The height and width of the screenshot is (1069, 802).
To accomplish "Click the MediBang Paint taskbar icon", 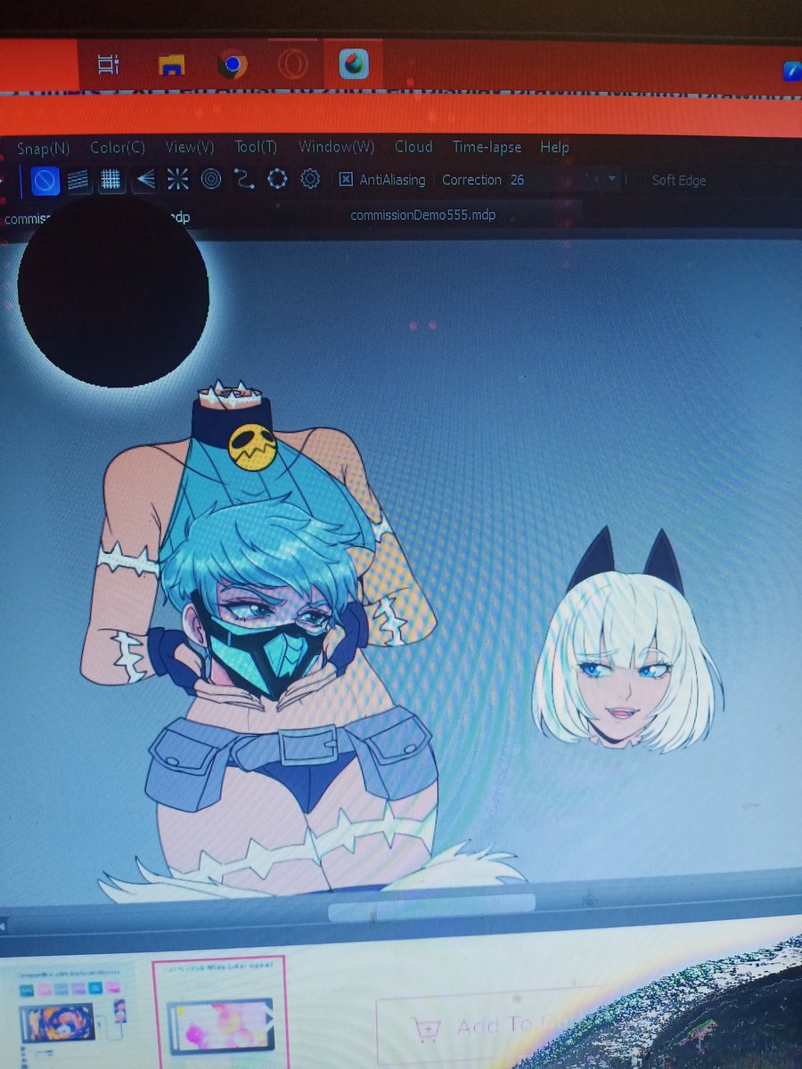I will point(354,63).
